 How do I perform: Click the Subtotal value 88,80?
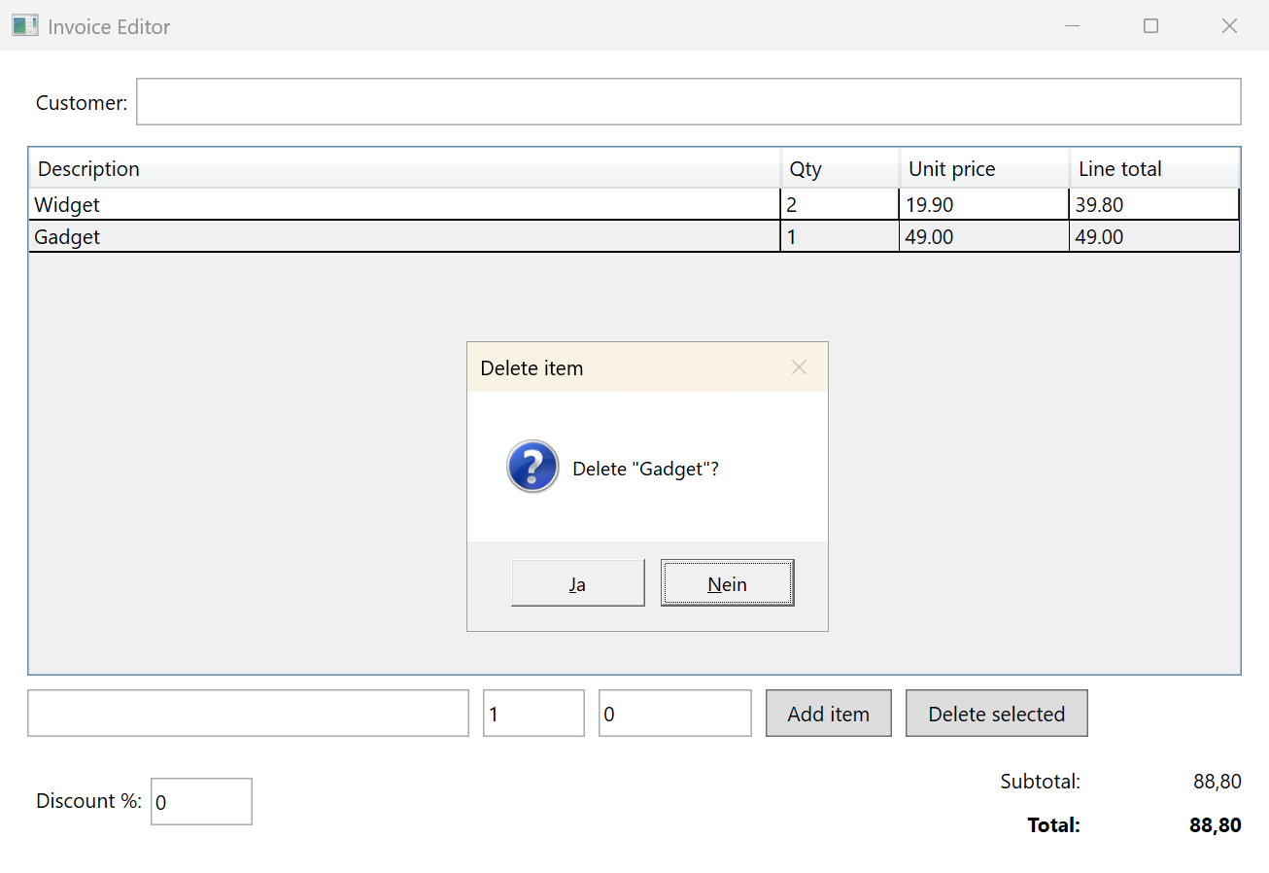[x=1217, y=781]
